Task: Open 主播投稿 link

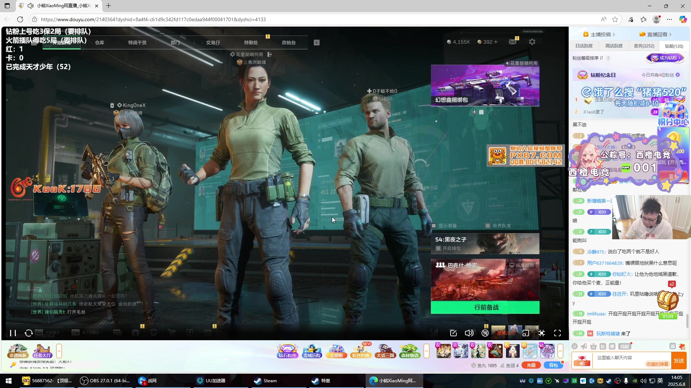Action: [x=599, y=34]
